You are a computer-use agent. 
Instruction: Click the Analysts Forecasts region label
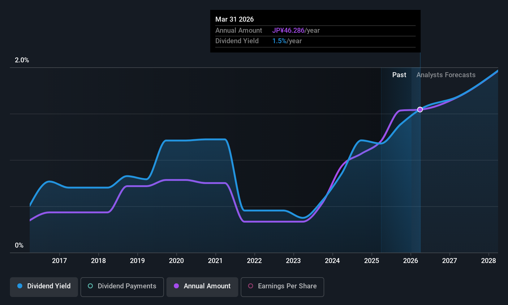pyautogui.click(x=446, y=75)
